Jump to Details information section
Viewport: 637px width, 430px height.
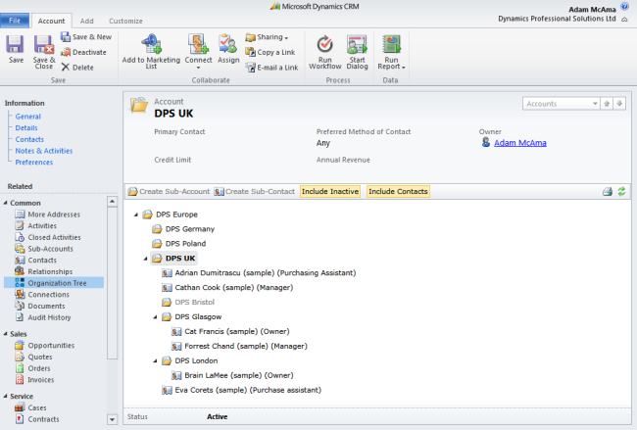(26, 128)
